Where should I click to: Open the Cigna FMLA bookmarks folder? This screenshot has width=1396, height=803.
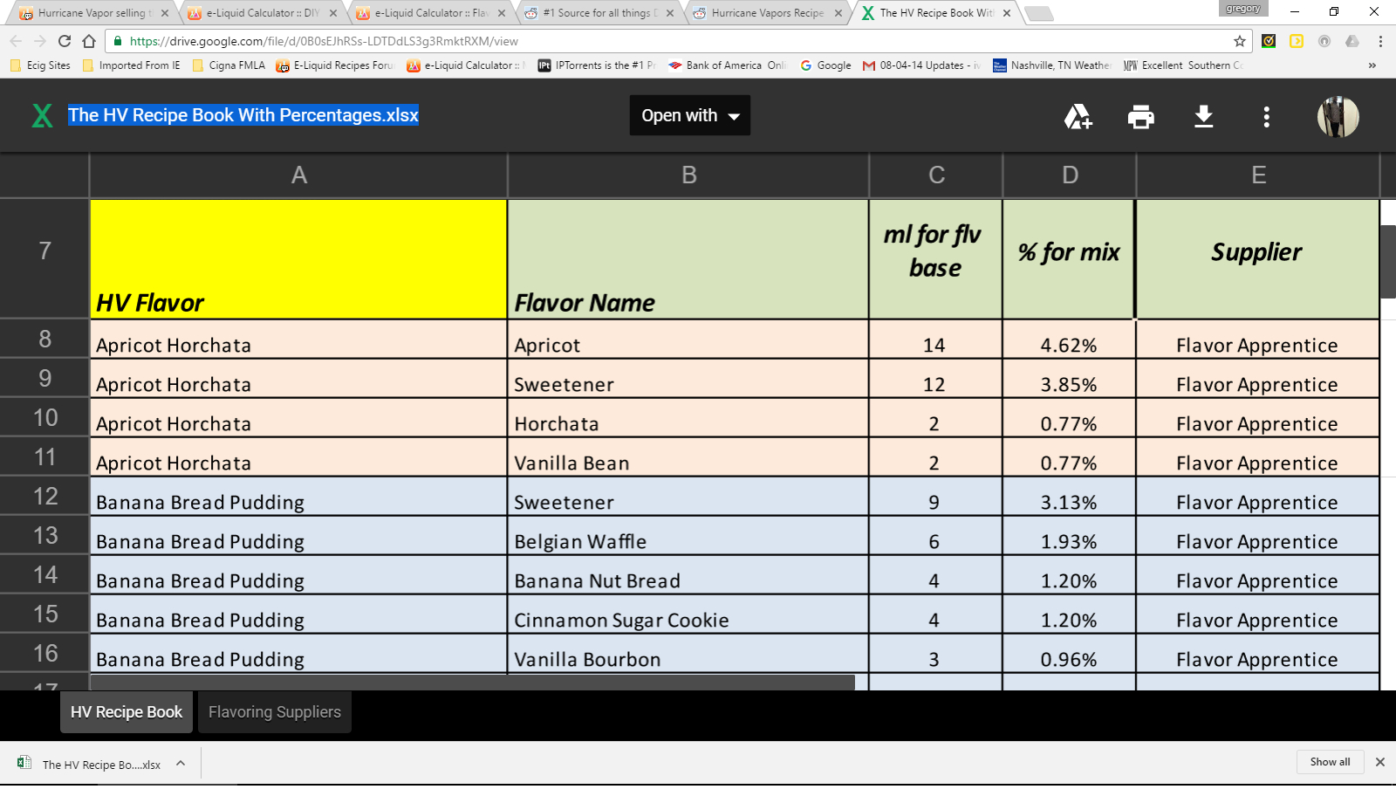(229, 65)
